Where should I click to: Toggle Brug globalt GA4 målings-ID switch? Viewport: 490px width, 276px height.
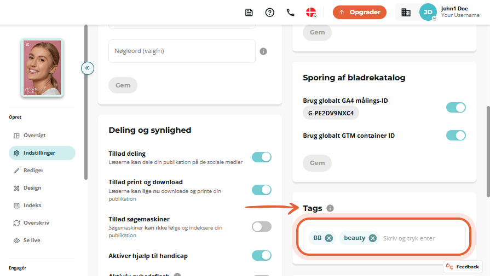click(x=456, y=107)
